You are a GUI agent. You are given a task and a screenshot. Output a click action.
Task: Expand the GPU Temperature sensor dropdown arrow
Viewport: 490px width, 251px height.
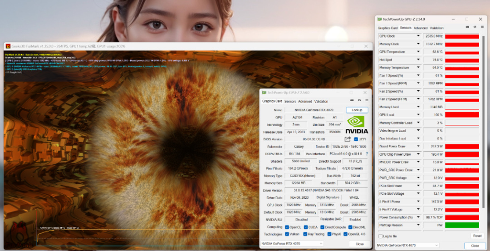[418, 52]
